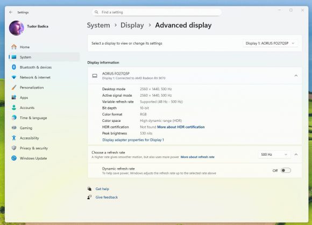This screenshot has height=225, width=312.
Task: Click the RGB color format value
Action: (143, 114)
